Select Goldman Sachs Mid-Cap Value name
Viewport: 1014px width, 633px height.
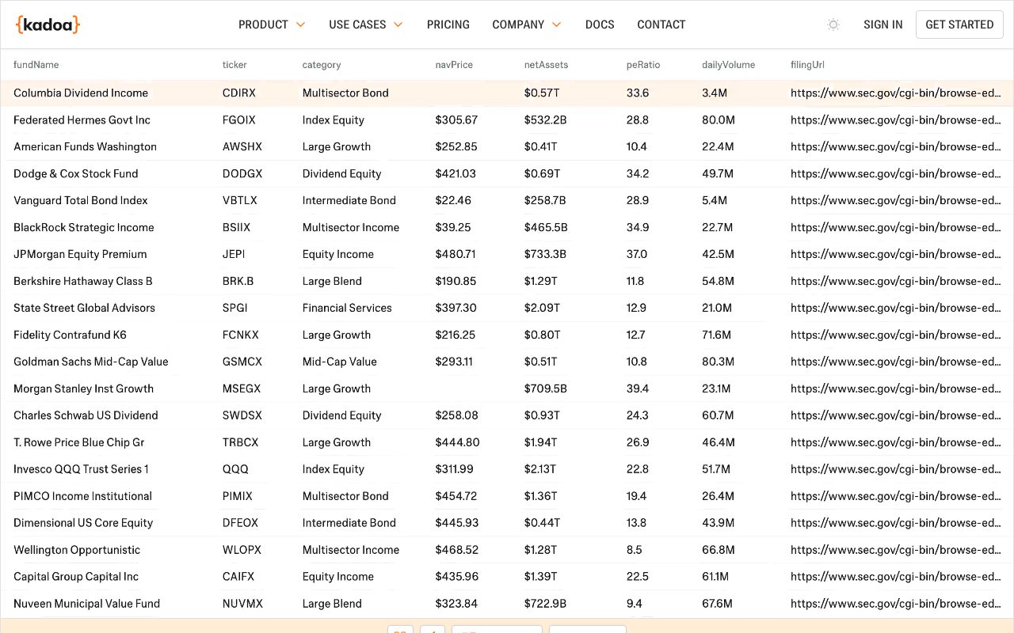tap(91, 362)
